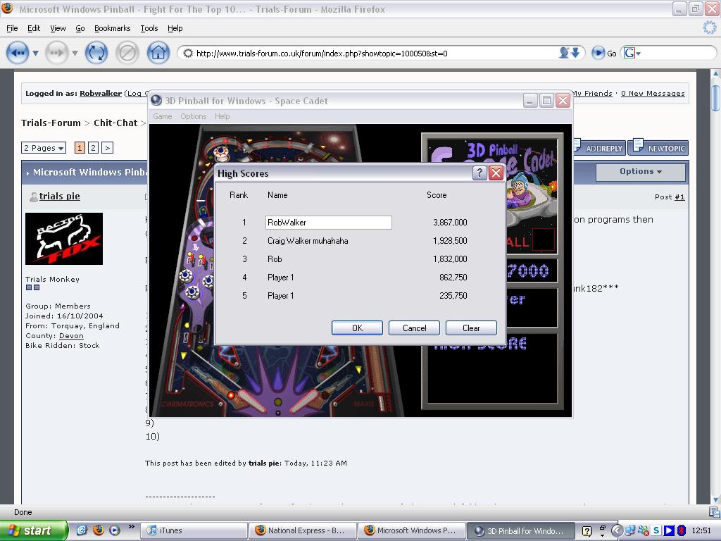Open the forum topic Options dropdown
This screenshot has width=721, height=541.
pos(641,172)
